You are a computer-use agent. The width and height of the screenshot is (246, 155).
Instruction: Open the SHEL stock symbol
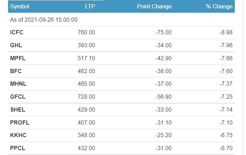tap(18, 110)
